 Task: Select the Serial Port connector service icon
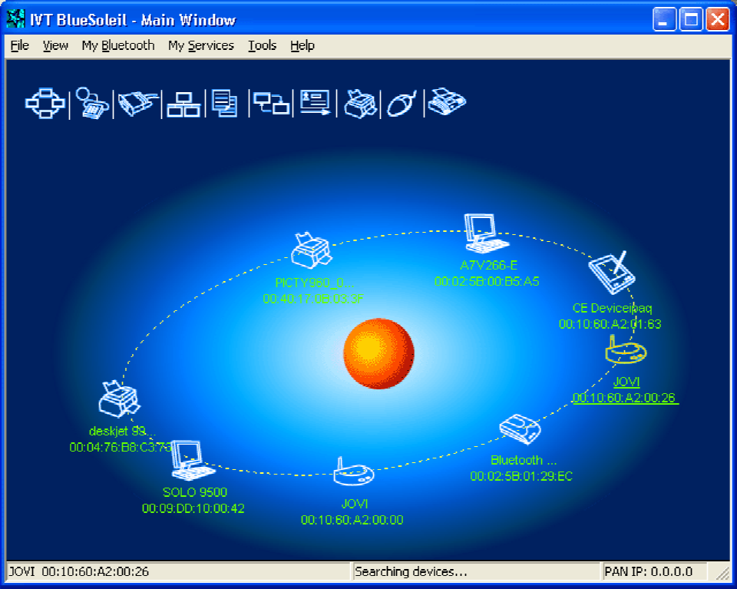137,103
